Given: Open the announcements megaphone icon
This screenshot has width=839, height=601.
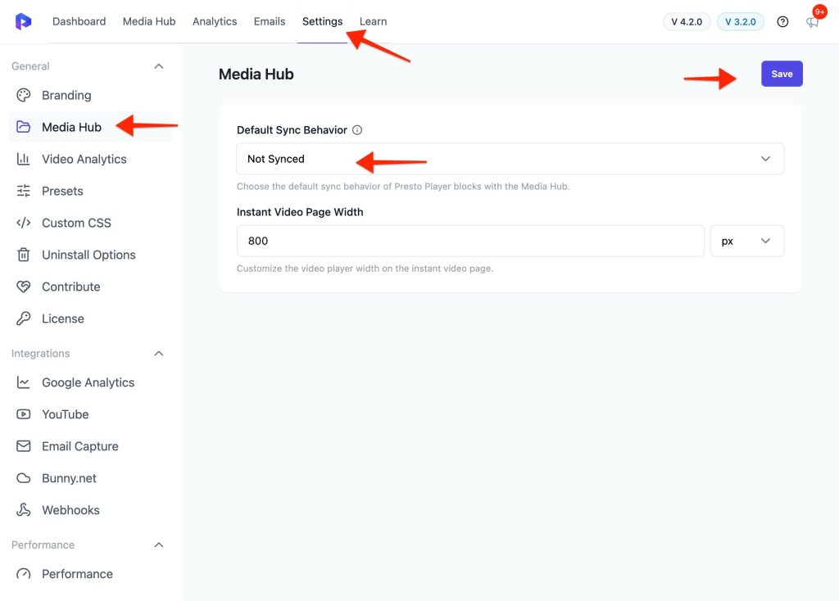Looking at the screenshot, I should pos(812,22).
